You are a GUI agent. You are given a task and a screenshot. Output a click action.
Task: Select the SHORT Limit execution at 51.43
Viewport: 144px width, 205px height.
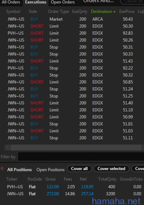pyautogui.click(x=72, y=61)
